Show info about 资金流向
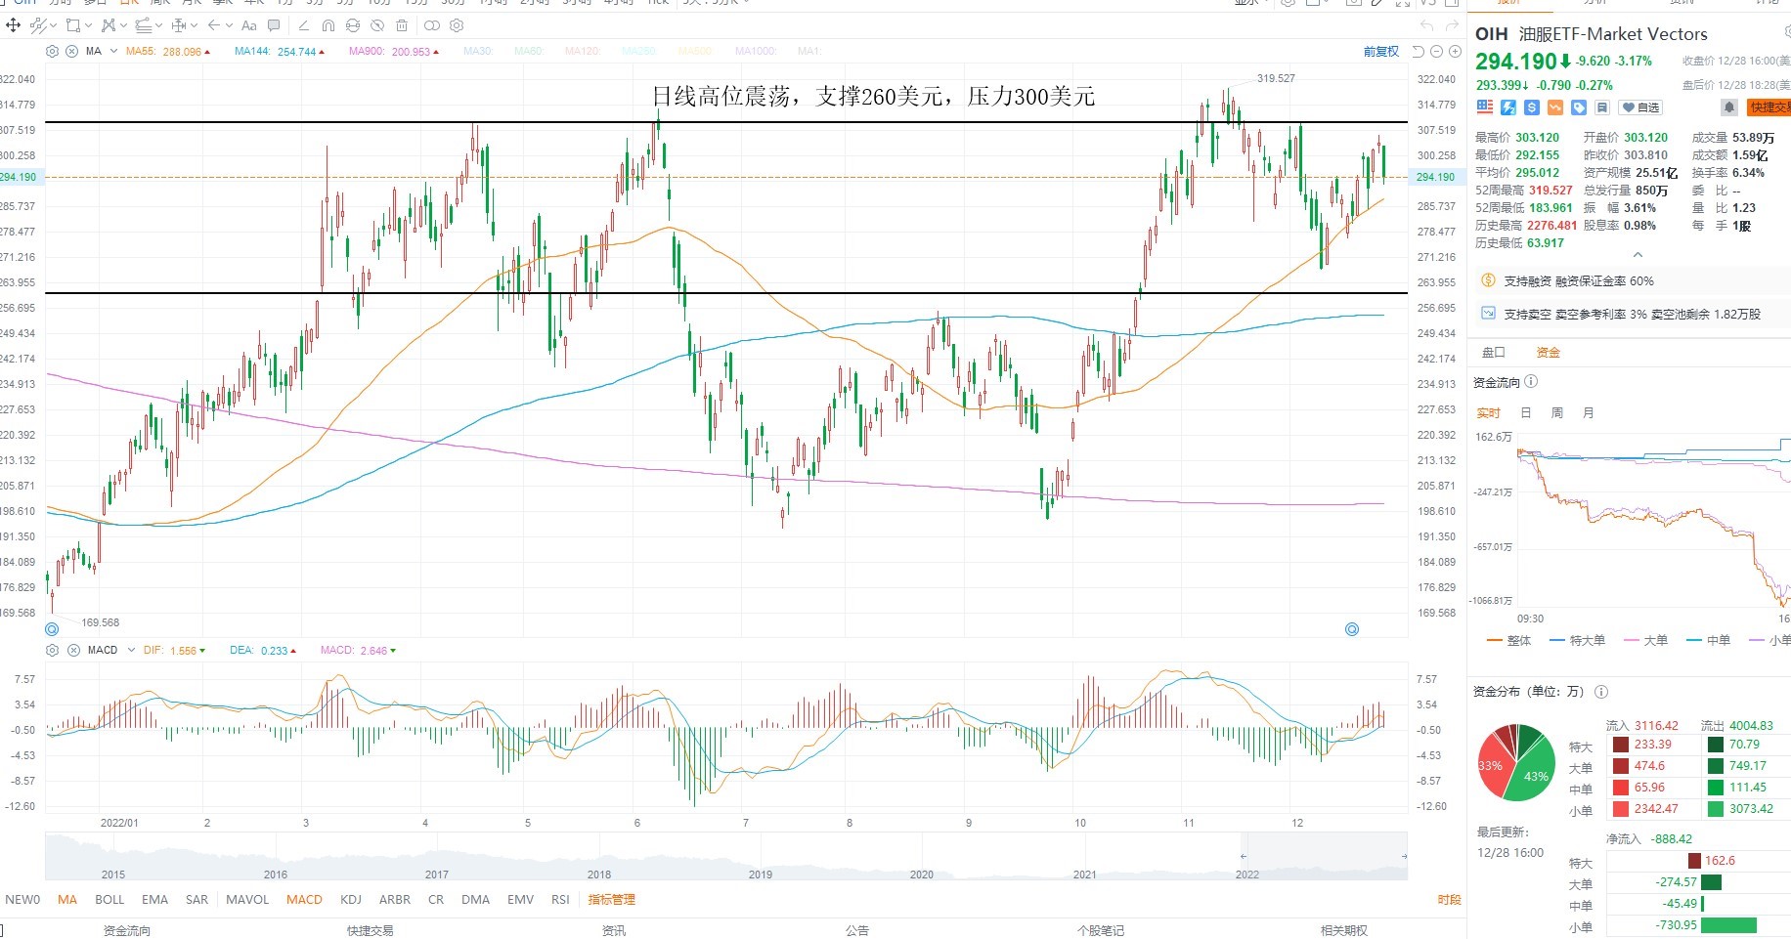This screenshot has height=939, width=1791. (1531, 382)
